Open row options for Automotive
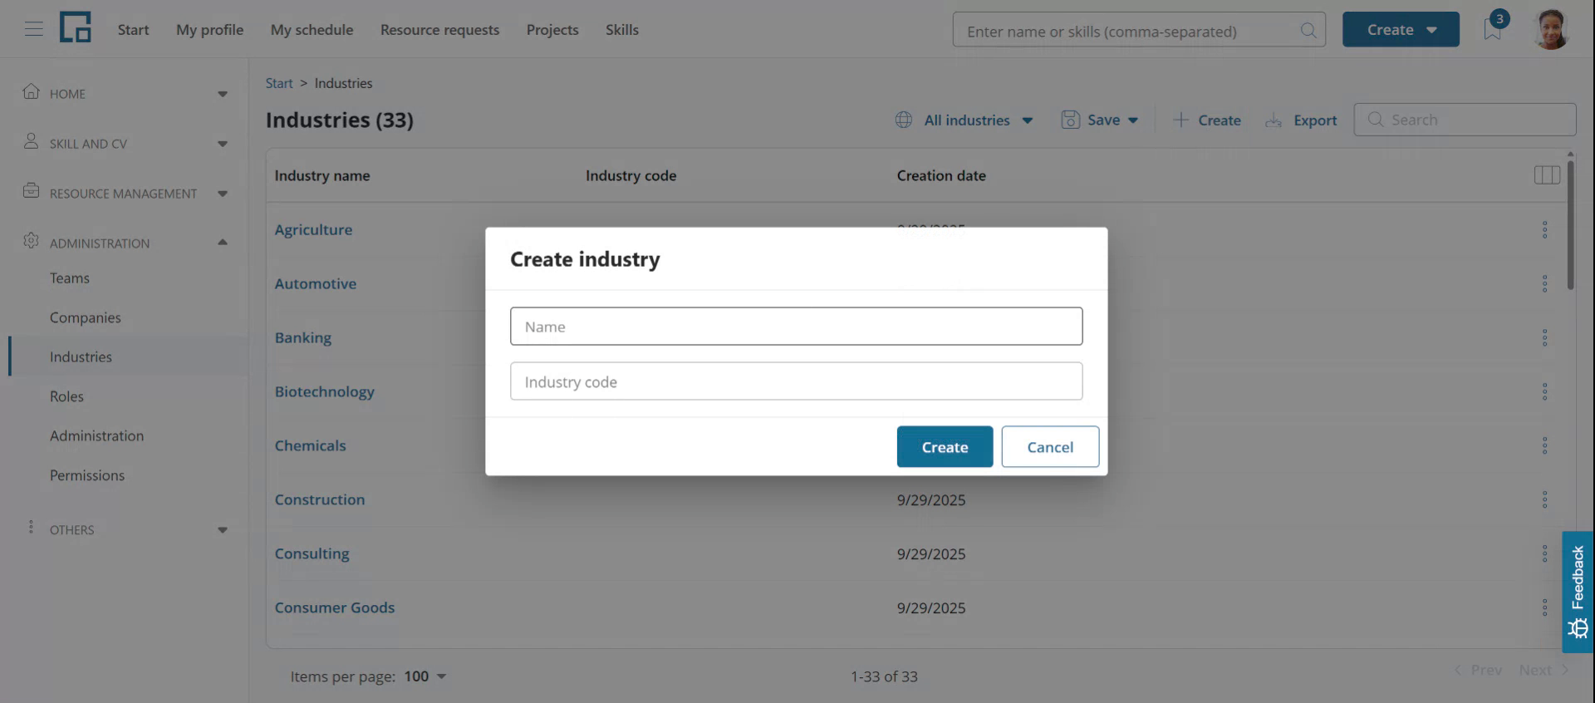Screen dimensions: 1595x703 click(x=1544, y=283)
